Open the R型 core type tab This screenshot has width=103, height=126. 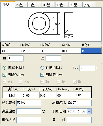point(35,5)
